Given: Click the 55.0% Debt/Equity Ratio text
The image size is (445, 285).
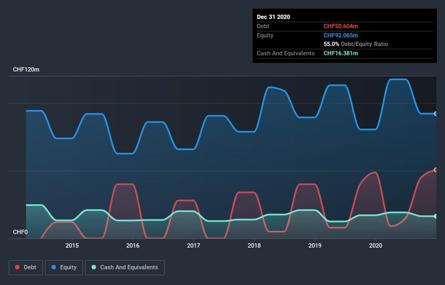Looking at the screenshot, I should click(356, 44).
